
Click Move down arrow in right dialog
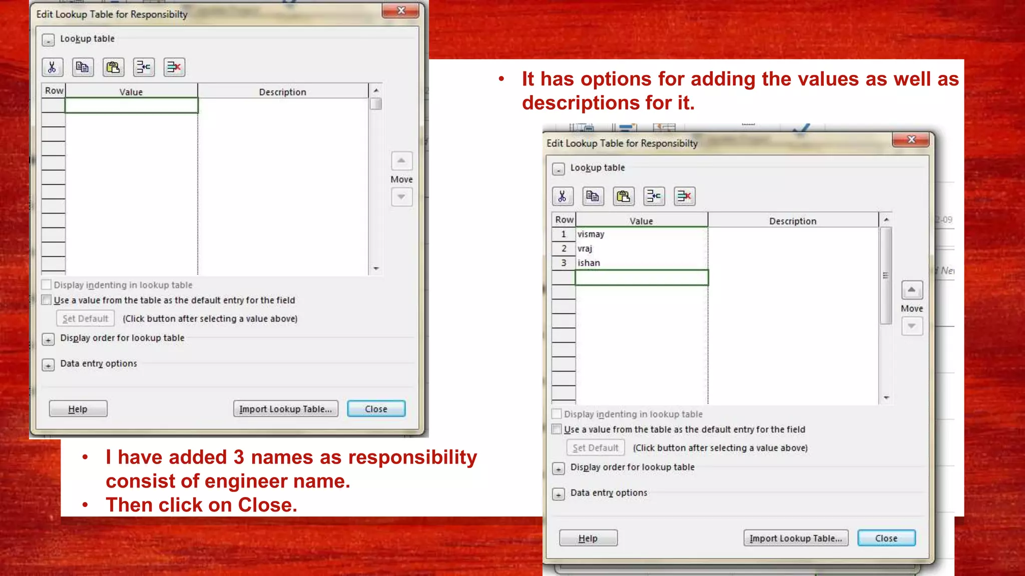click(912, 326)
